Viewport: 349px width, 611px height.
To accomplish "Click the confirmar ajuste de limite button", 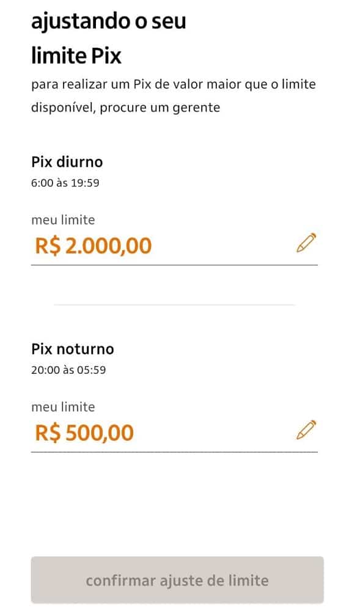I will tap(177, 580).
